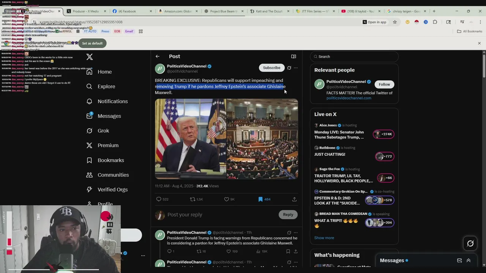Switch to Amazon.com tab

pyautogui.click(x=178, y=11)
